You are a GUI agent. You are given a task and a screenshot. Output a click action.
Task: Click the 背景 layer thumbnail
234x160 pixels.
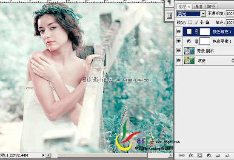pyautogui.click(x=189, y=60)
